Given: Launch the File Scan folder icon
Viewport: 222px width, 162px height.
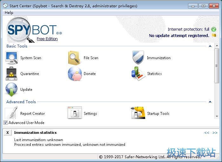Looking at the screenshot, I should click(x=74, y=58).
